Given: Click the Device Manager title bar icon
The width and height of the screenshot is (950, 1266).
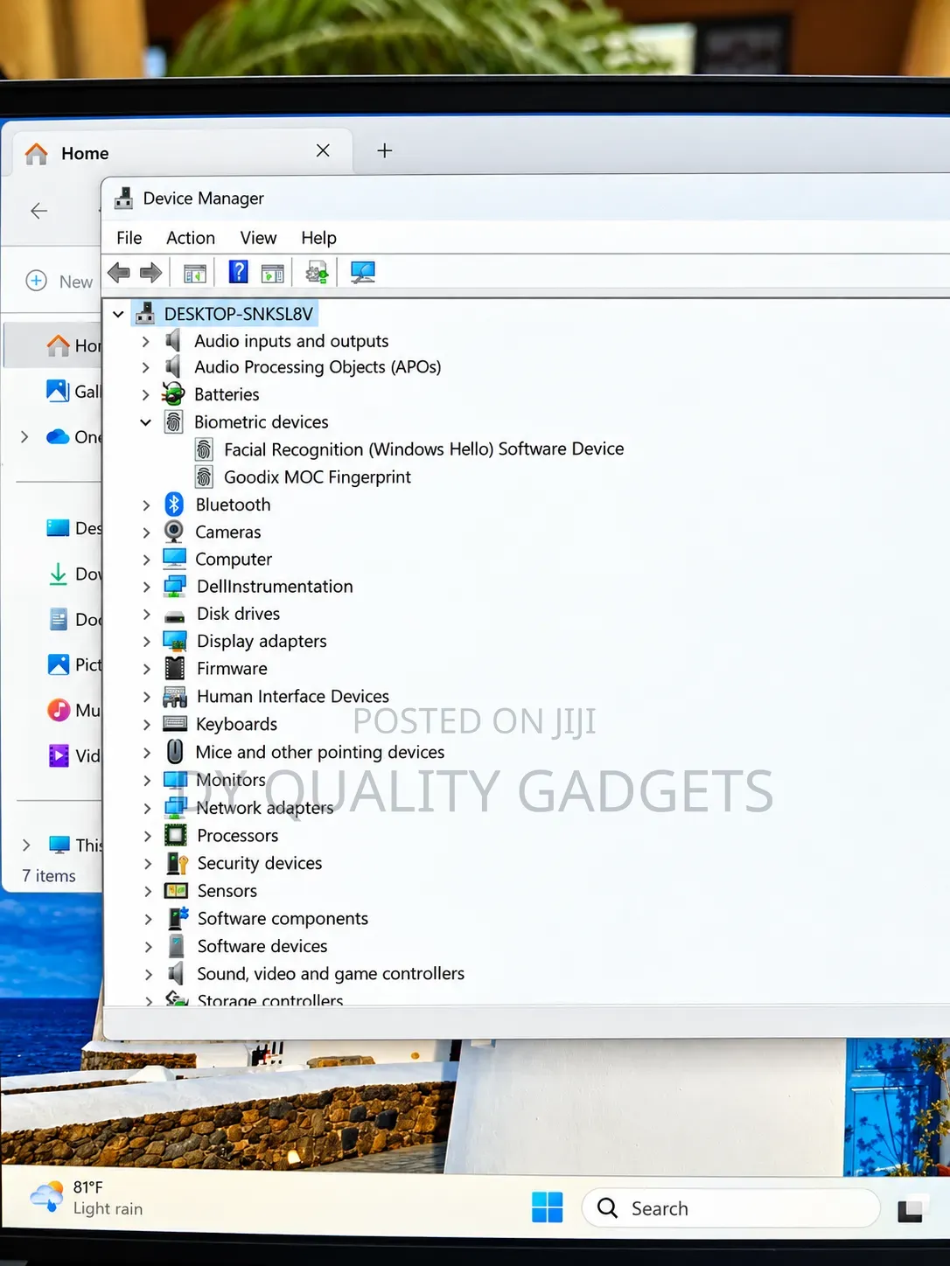Looking at the screenshot, I should tap(124, 198).
